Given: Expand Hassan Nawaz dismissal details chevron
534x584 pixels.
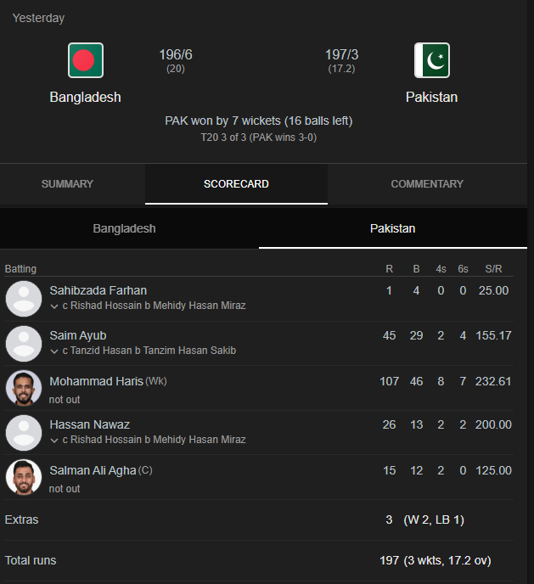Looking at the screenshot, I should (54, 441).
